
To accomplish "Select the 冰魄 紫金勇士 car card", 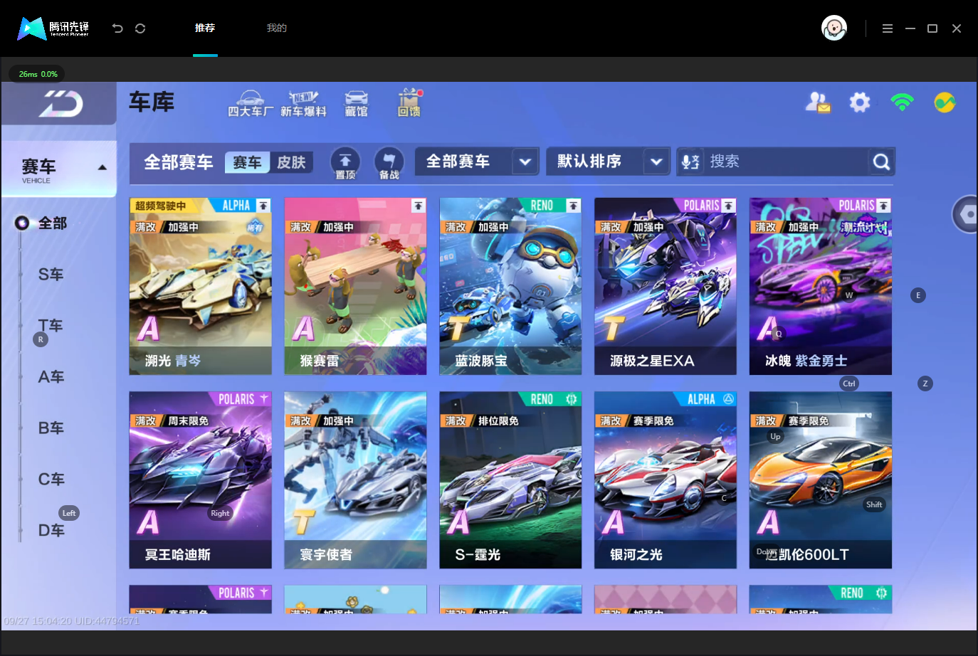I will click(x=821, y=286).
